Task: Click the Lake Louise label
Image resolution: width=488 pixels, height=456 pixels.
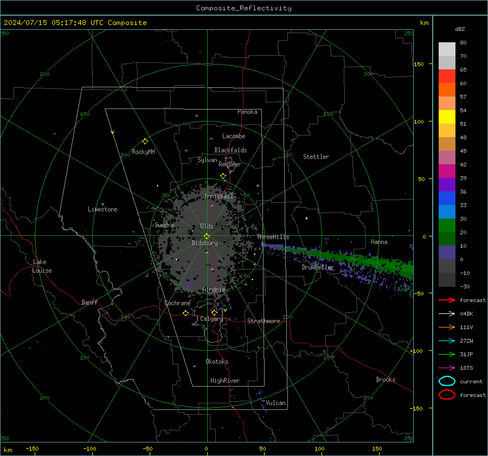Action: [x=42, y=266]
